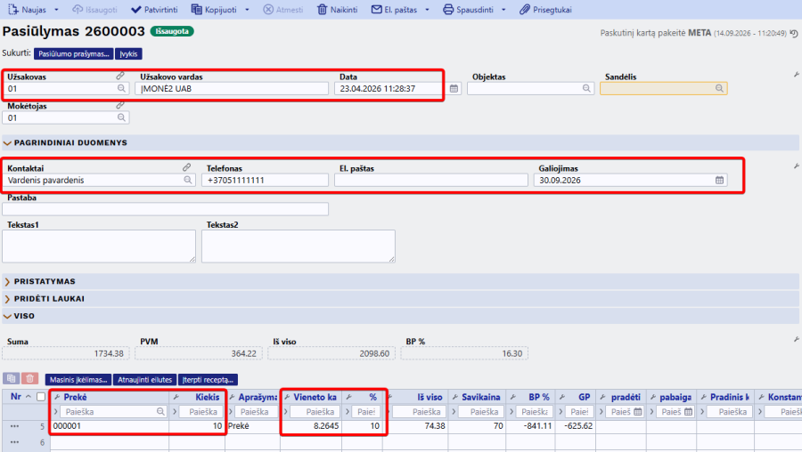Viewport: 802px width, 452px height.
Task: Expand filter arrow before Prekė Paieška
Action: click(x=56, y=412)
